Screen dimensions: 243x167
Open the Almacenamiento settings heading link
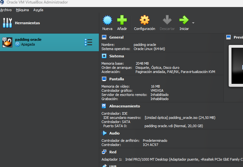point(125,106)
